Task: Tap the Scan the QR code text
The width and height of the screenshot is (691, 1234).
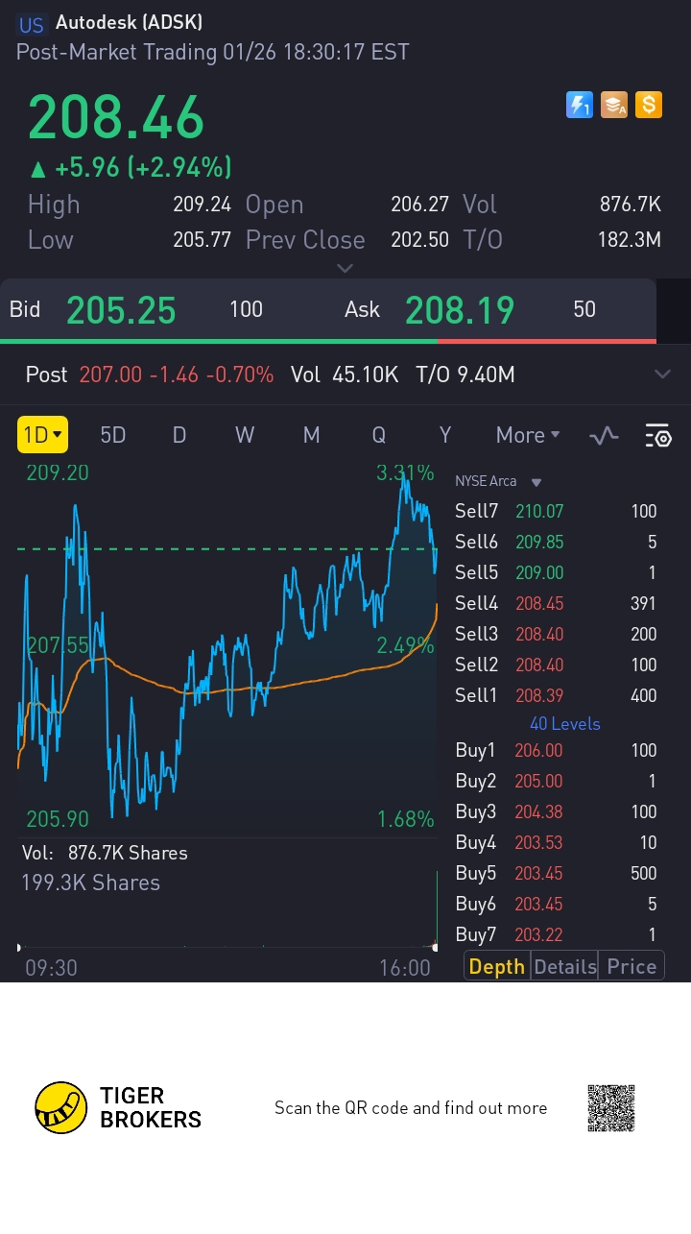Action: (x=411, y=1108)
